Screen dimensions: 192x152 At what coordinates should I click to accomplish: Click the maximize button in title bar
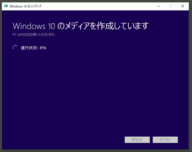[x=170, y=6]
